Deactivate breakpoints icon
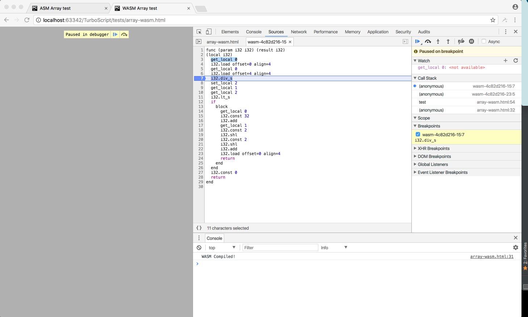The image size is (528, 317). pyautogui.click(x=461, y=42)
